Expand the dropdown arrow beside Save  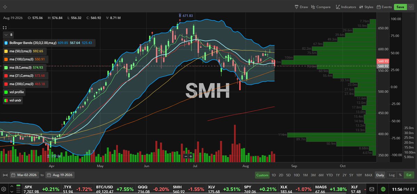tap(410, 7)
